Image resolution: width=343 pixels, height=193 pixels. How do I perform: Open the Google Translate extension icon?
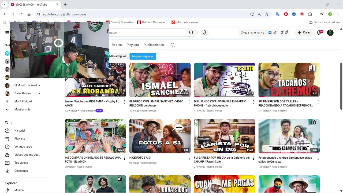coord(278,14)
